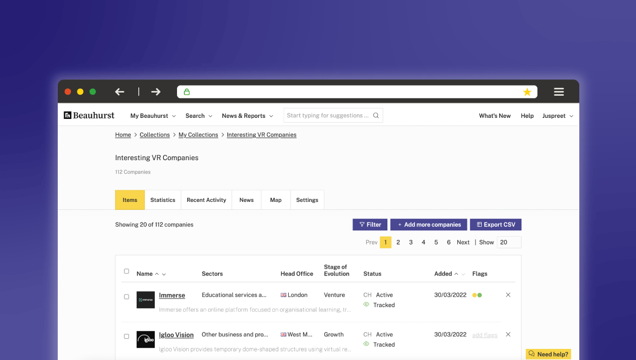Click the browser back arrow
This screenshot has height=360, width=636.
point(120,92)
